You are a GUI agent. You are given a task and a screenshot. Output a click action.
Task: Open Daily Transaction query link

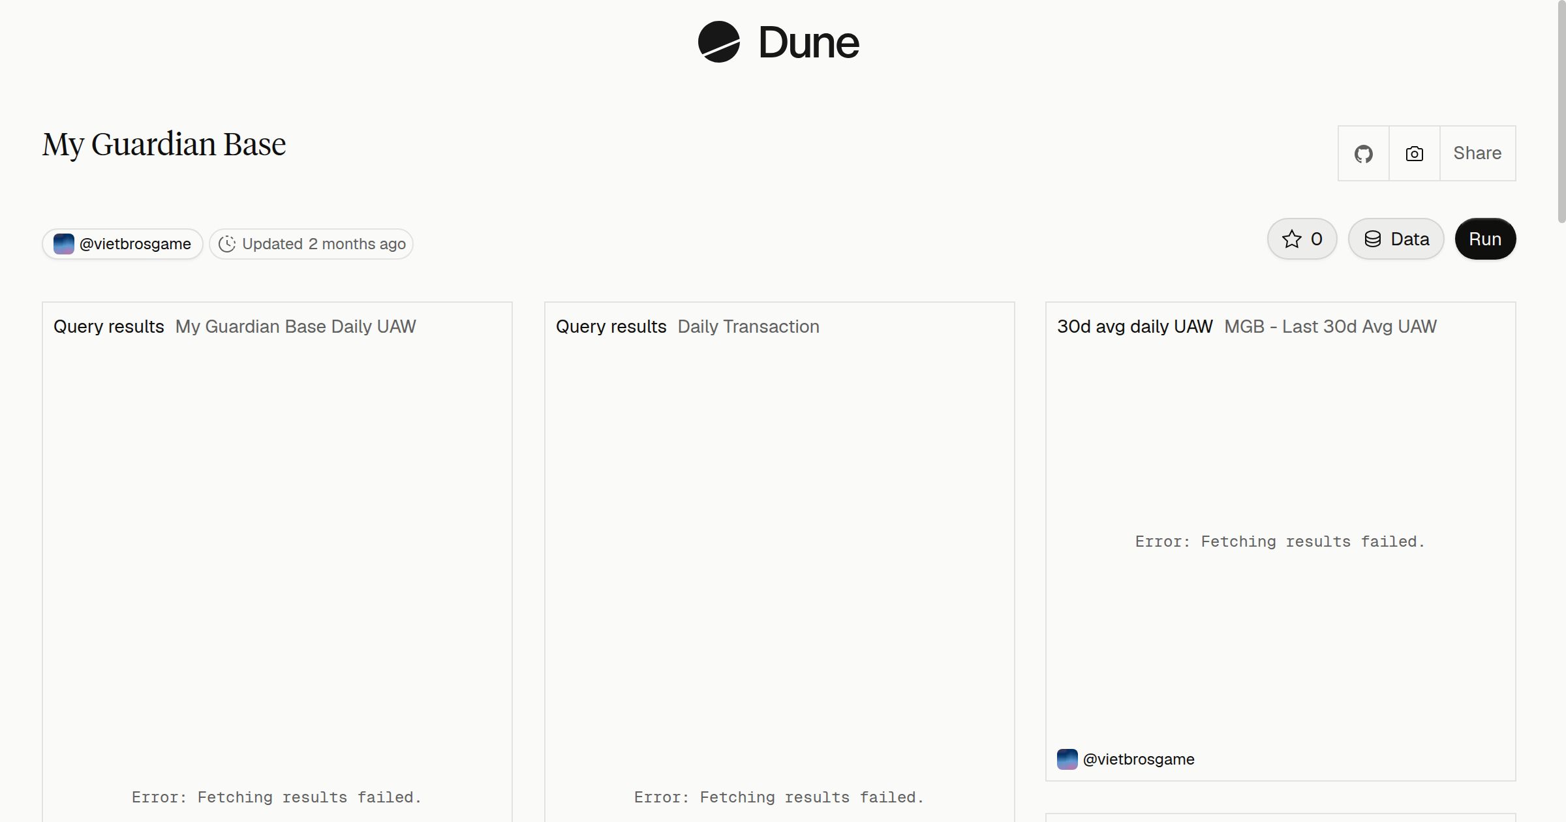748,326
